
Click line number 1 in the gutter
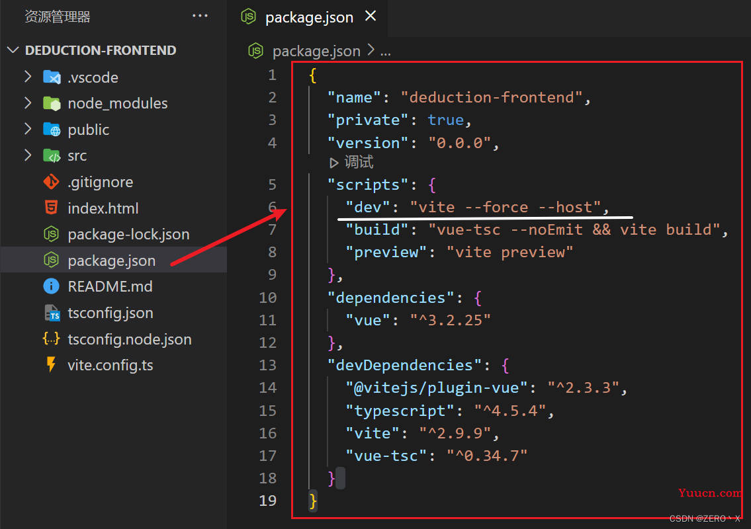(x=272, y=75)
